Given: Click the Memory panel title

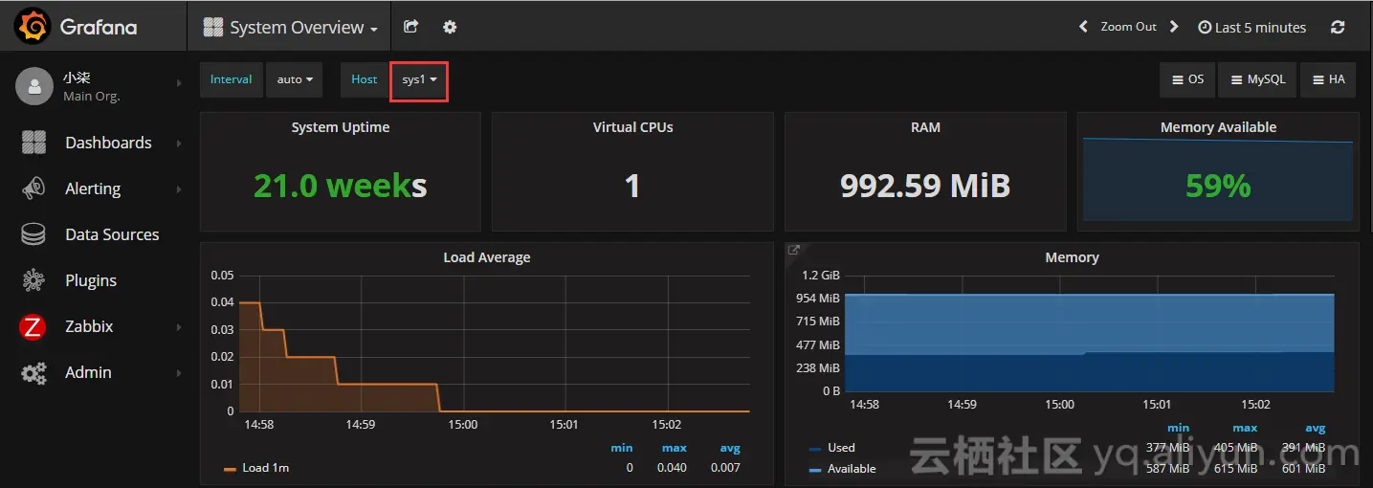Looking at the screenshot, I should [x=1072, y=257].
